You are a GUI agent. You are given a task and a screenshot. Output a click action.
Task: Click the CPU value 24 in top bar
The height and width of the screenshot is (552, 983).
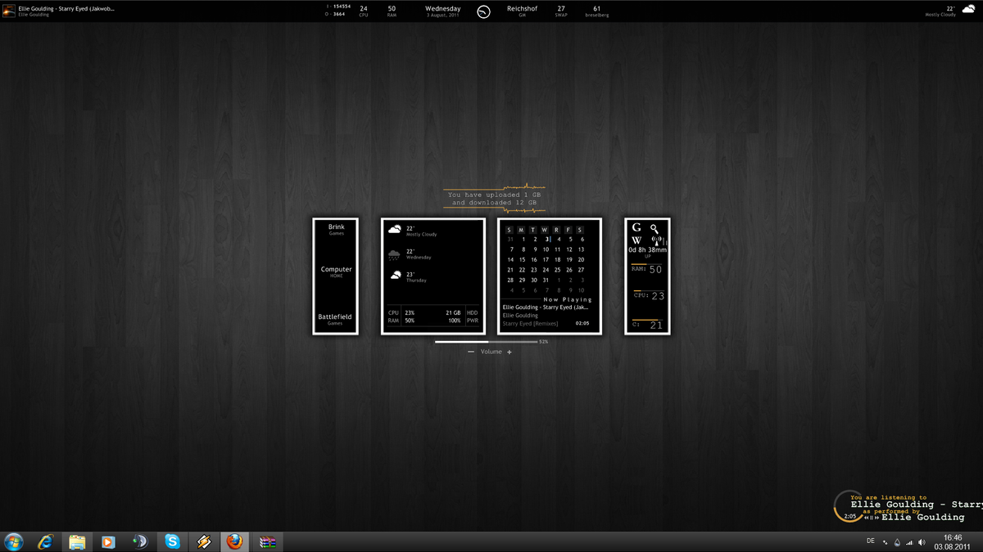click(x=364, y=11)
